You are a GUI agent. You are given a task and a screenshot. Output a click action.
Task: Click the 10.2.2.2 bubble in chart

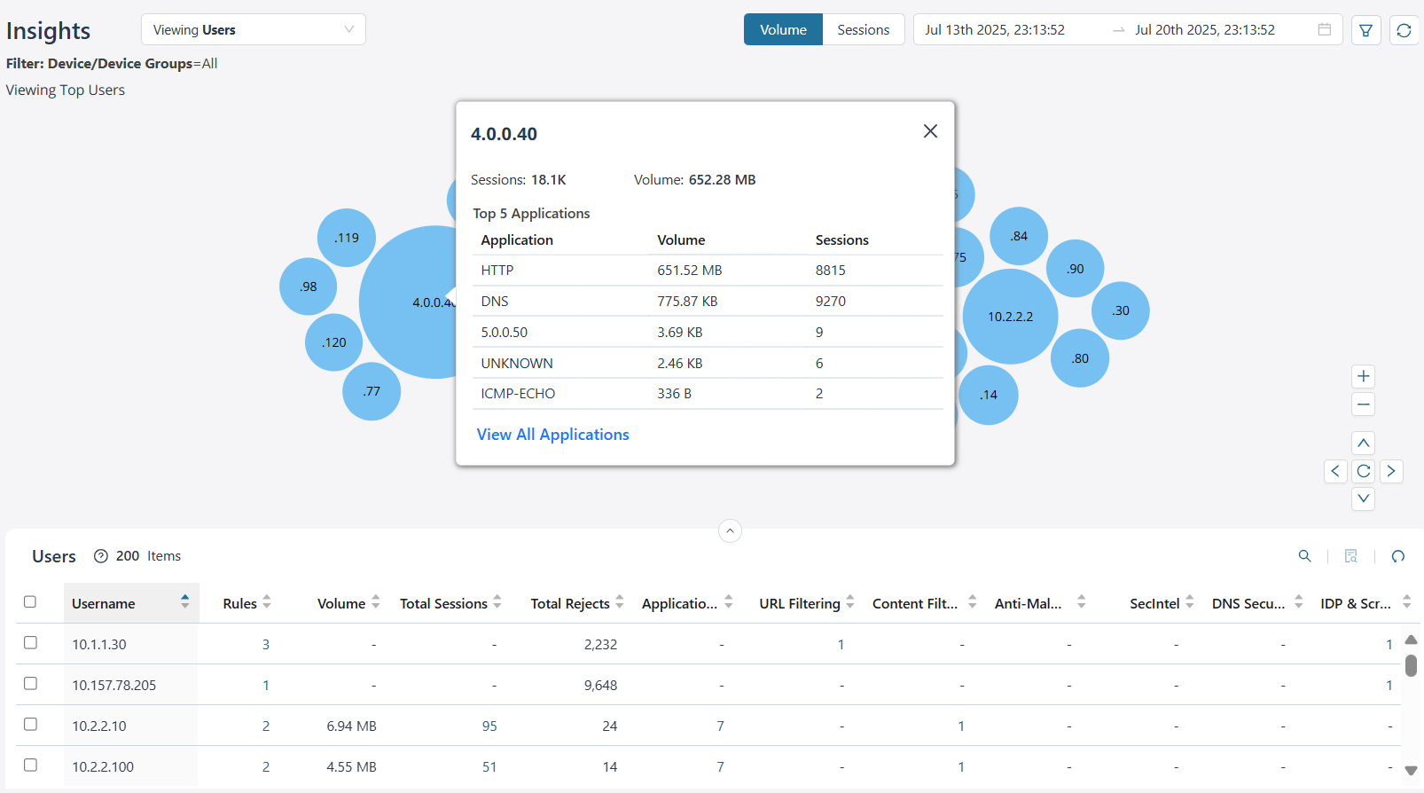pyautogui.click(x=1010, y=317)
